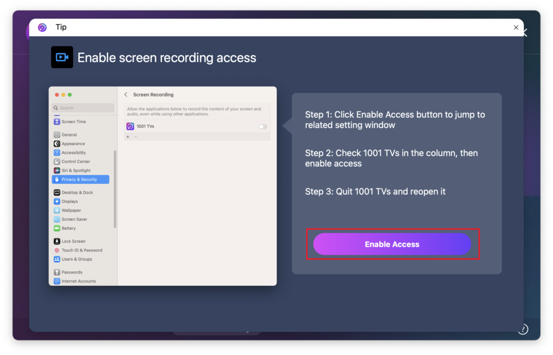Image resolution: width=553 pixels, height=355 pixels.
Task: Toggle the 1001 TVs screen recording switch
Action: pyautogui.click(x=262, y=127)
